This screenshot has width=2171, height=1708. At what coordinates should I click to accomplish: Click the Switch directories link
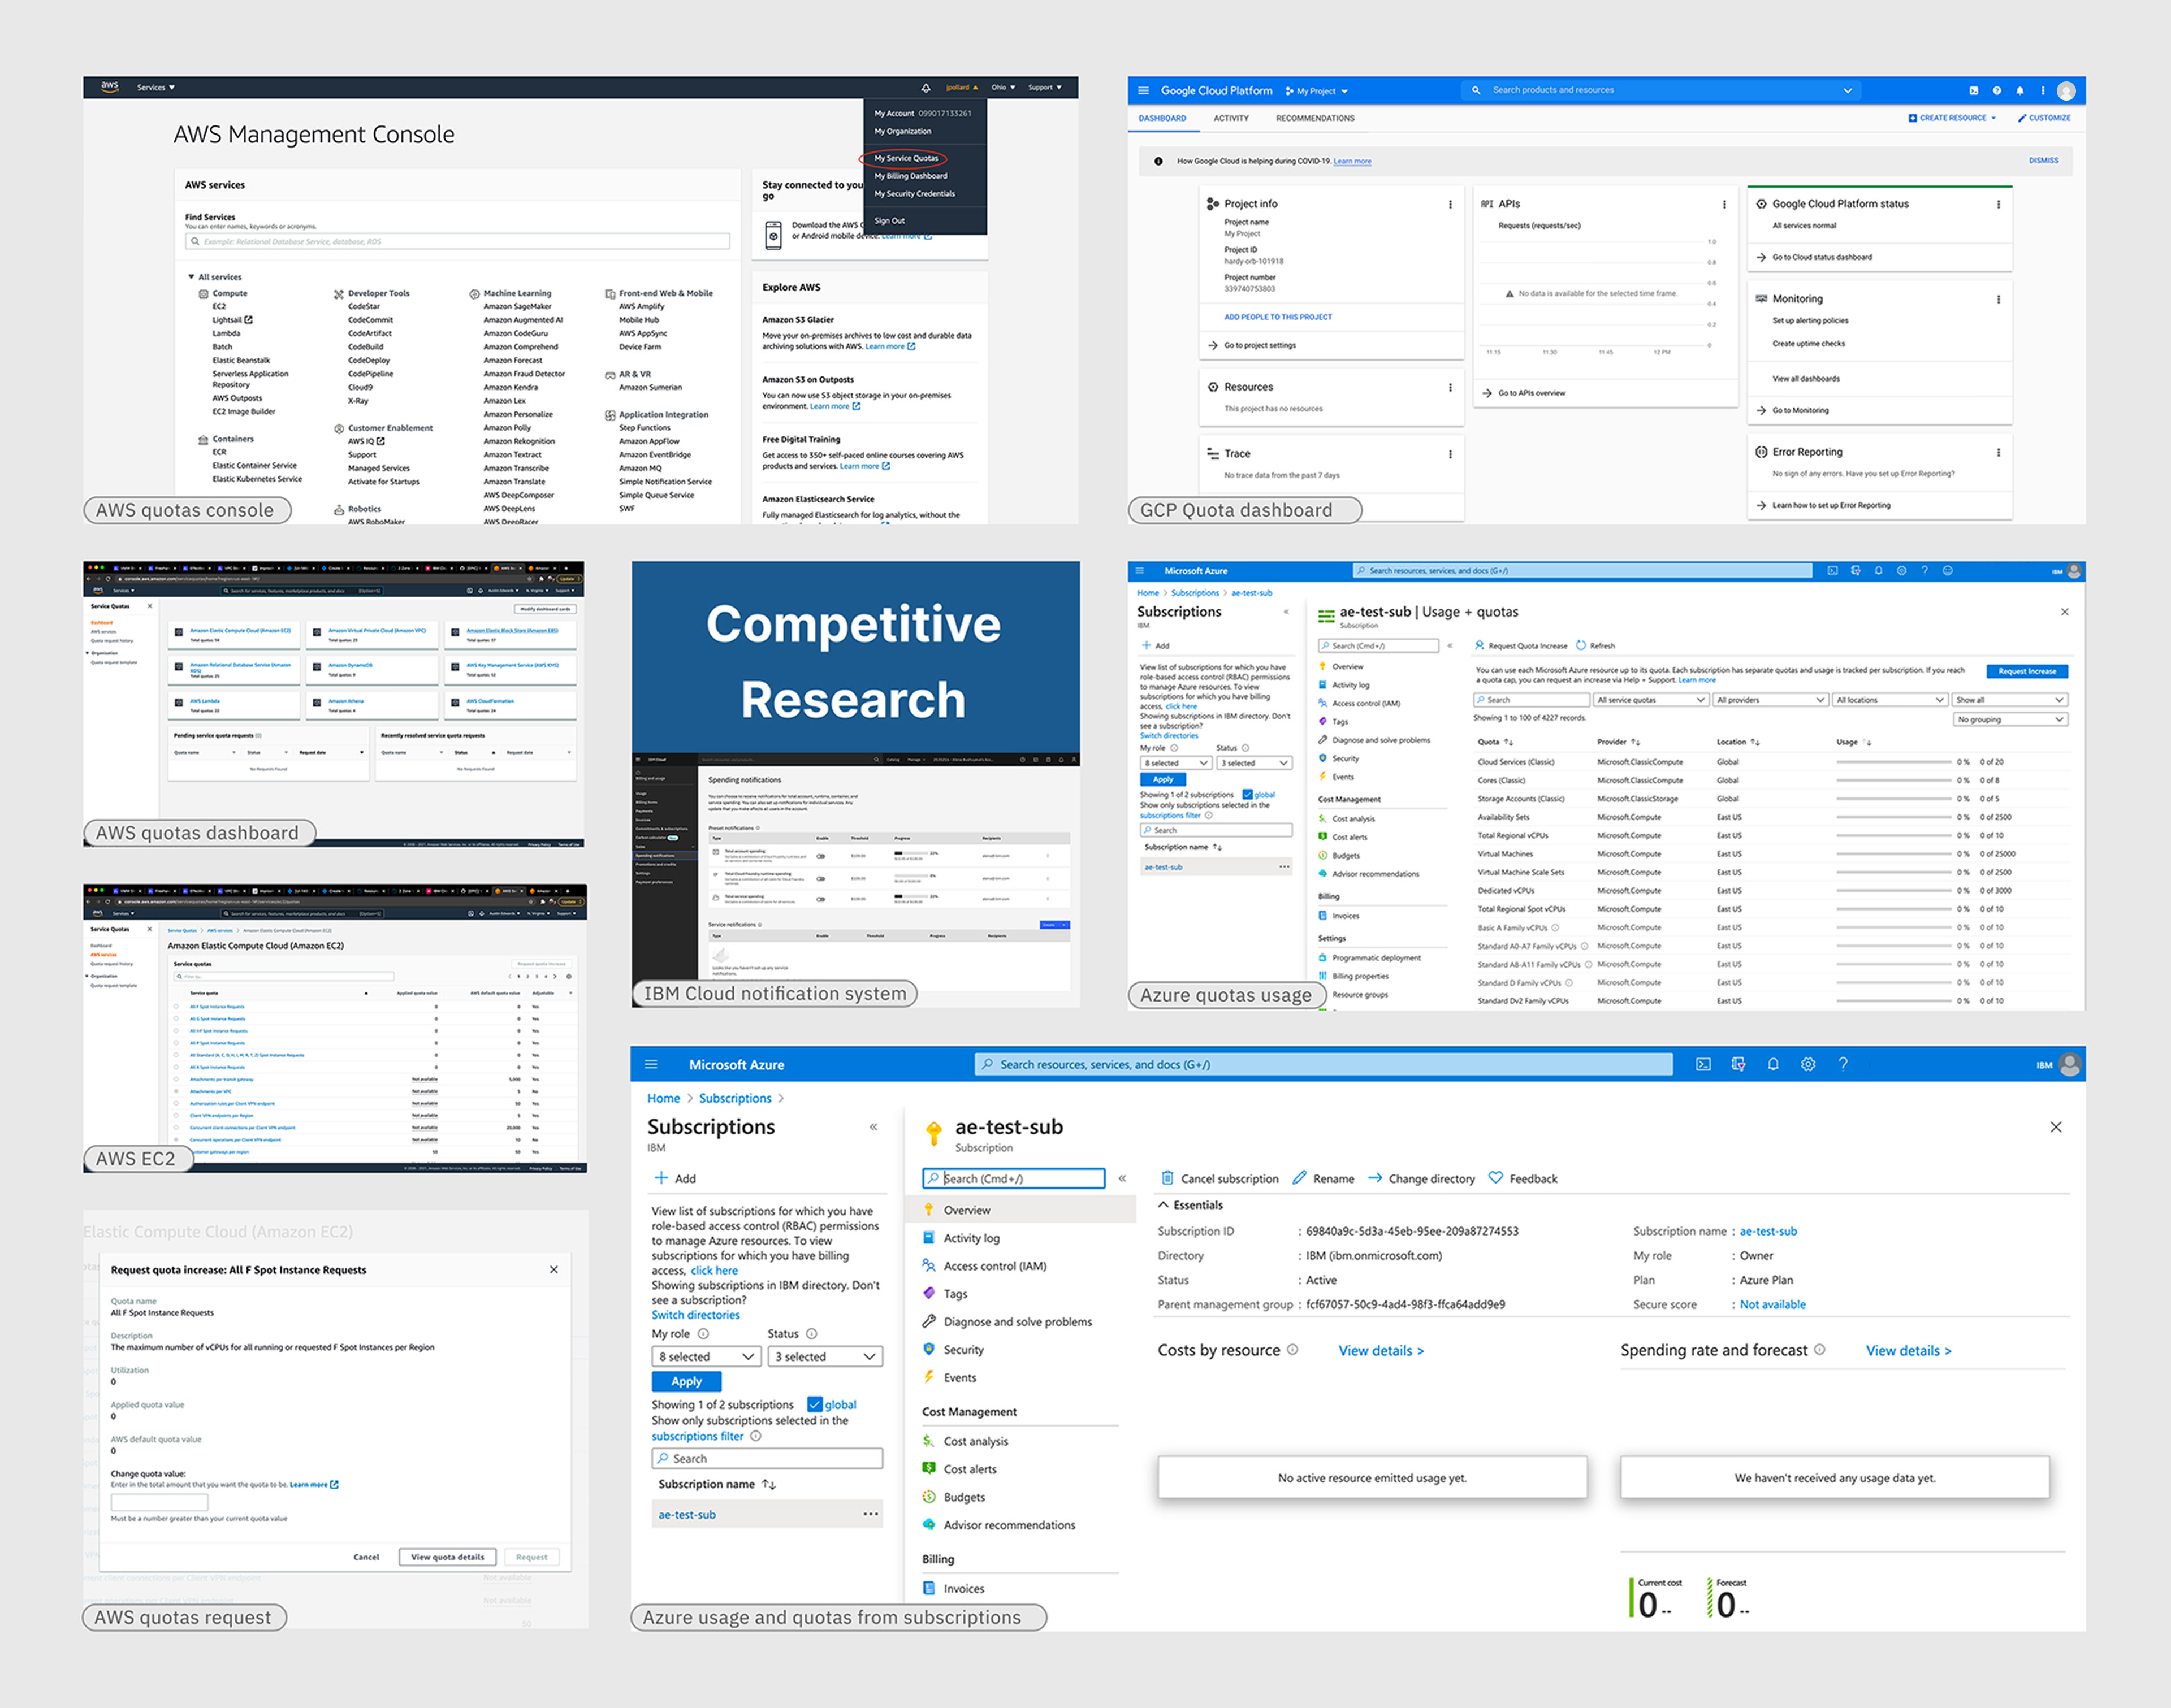point(695,1315)
